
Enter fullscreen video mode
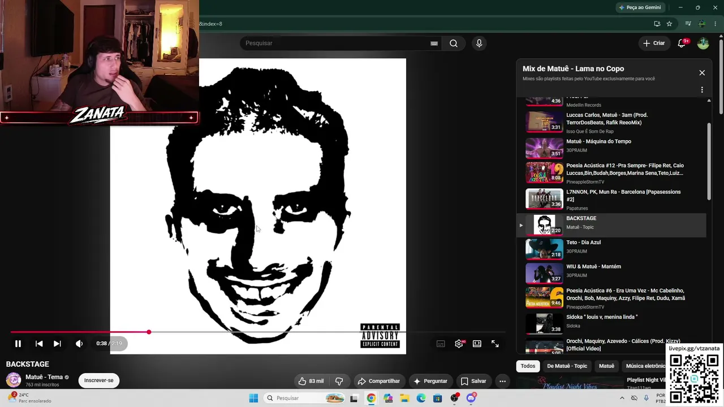(495, 344)
